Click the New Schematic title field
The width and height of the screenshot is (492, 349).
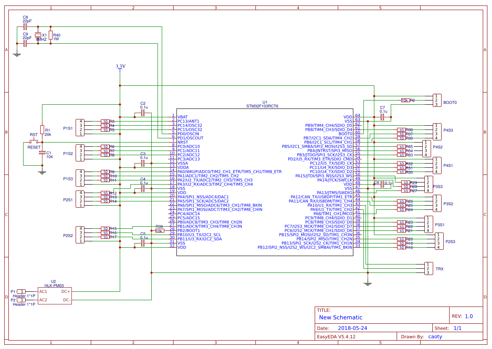341,317
